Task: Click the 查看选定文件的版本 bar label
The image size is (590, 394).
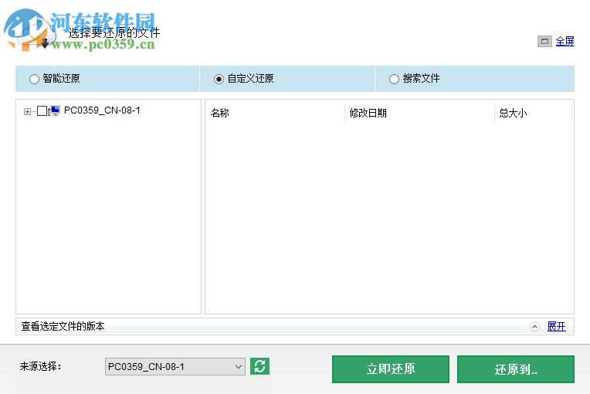Action: pos(63,326)
